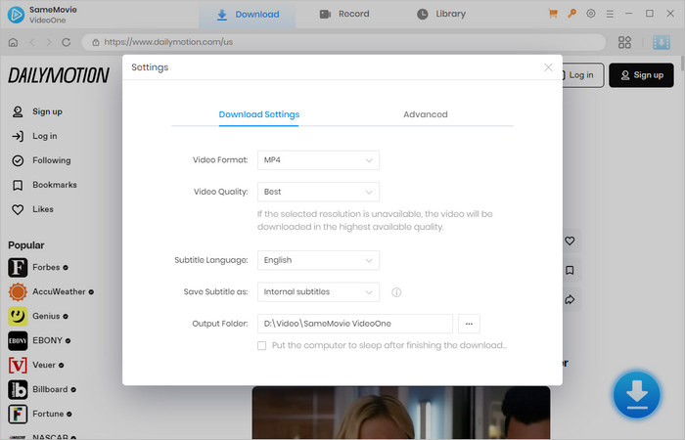Click the info icon beside Save Subtitle as

[396, 292]
